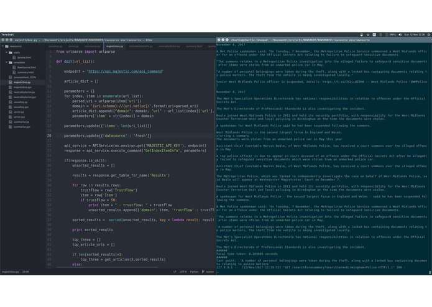The image size is (432, 307).
Task: Change the LF line ending in status bar
Action: coord(175,272)
